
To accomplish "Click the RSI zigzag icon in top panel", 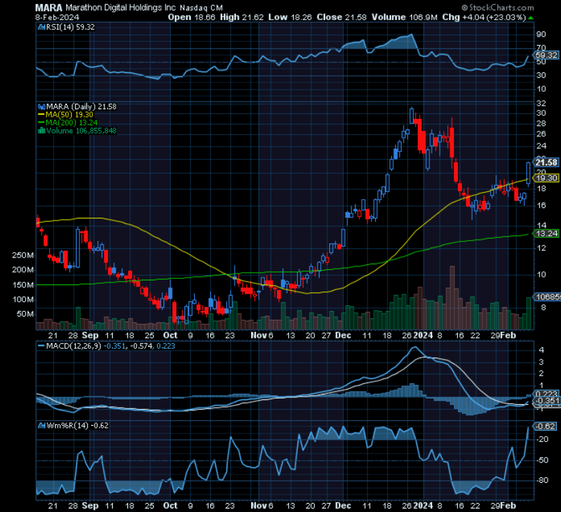I will click(x=42, y=26).
